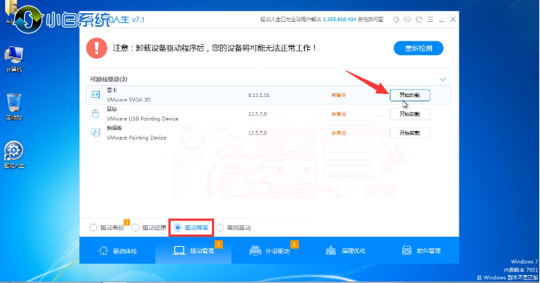Click the graphics card icon beside VMware SVGA 3D
Image resolution: width=540 pixels, height=283 pixels.
coord(95,95)
